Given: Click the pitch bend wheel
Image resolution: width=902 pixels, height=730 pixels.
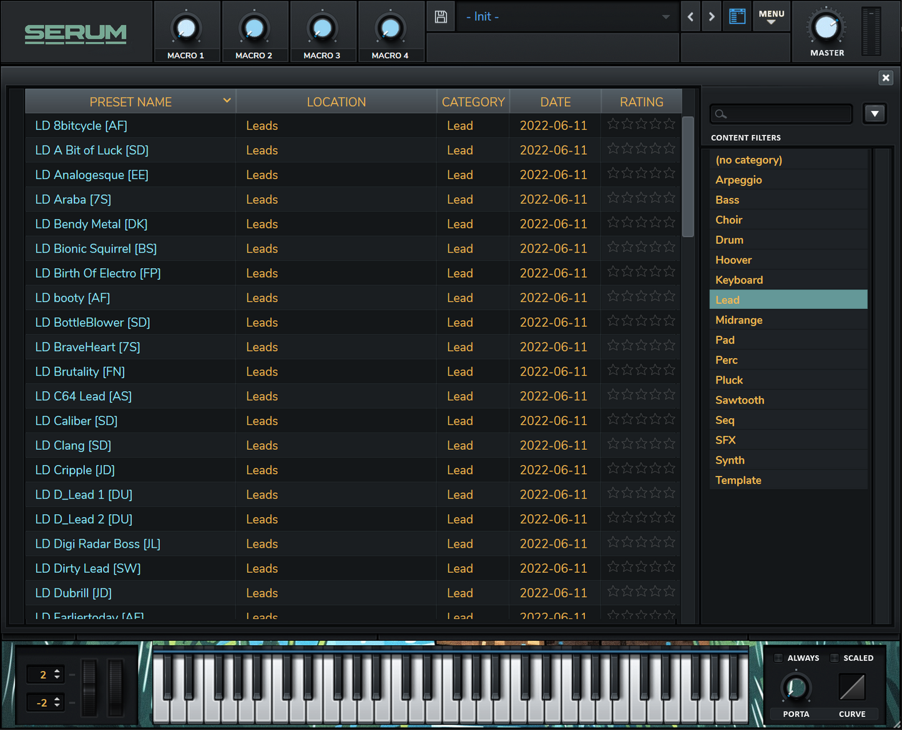Looking at the screenshot, I should (90, 687).
